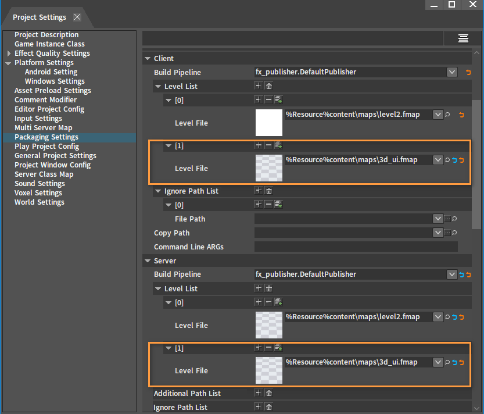The height and width of the screenshot is (414, 484).
Task: Click the Copy Path text field
Action: 343,233
